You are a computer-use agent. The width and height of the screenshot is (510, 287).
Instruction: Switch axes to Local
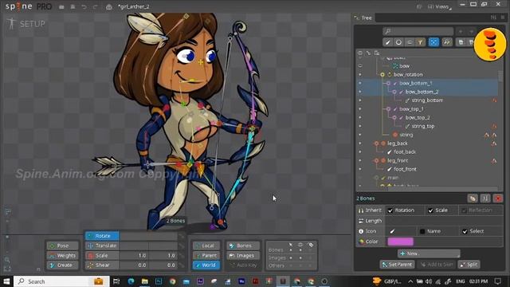(x=206, y=246)
